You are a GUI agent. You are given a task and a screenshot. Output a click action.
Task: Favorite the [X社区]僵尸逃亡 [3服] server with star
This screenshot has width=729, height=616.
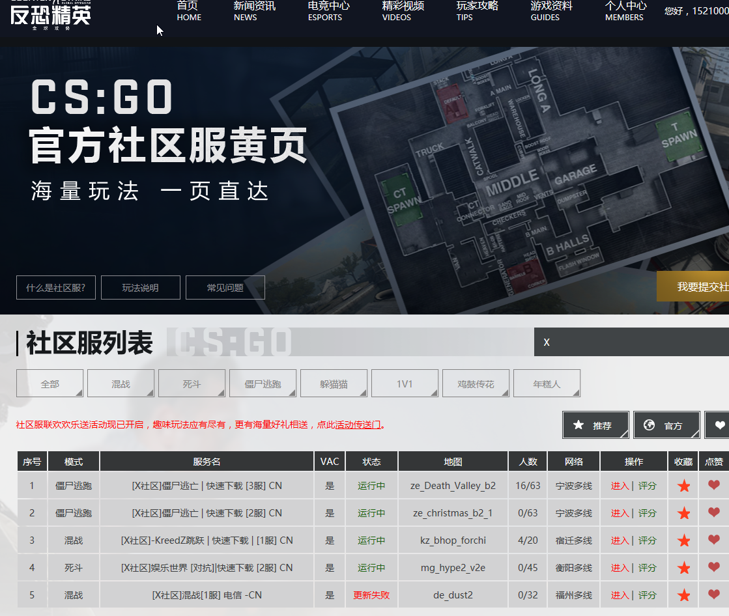(x=683, y=485)
